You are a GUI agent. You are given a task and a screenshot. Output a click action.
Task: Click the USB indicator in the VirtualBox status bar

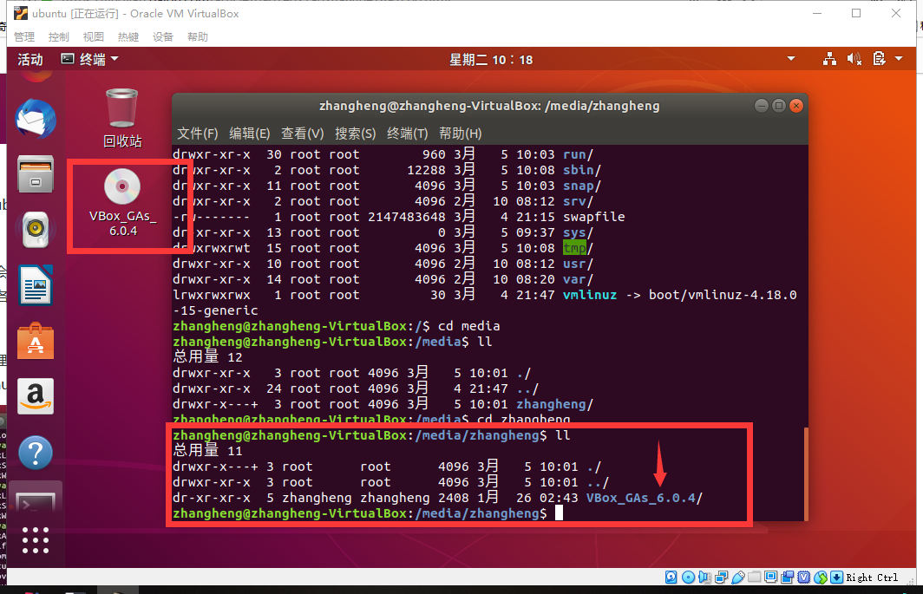point(737,578)
